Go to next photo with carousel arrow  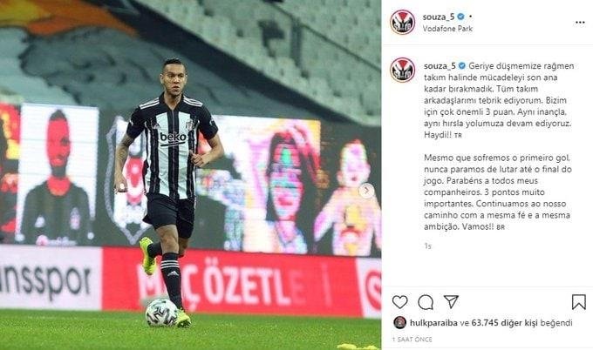(x=366, y=191)
